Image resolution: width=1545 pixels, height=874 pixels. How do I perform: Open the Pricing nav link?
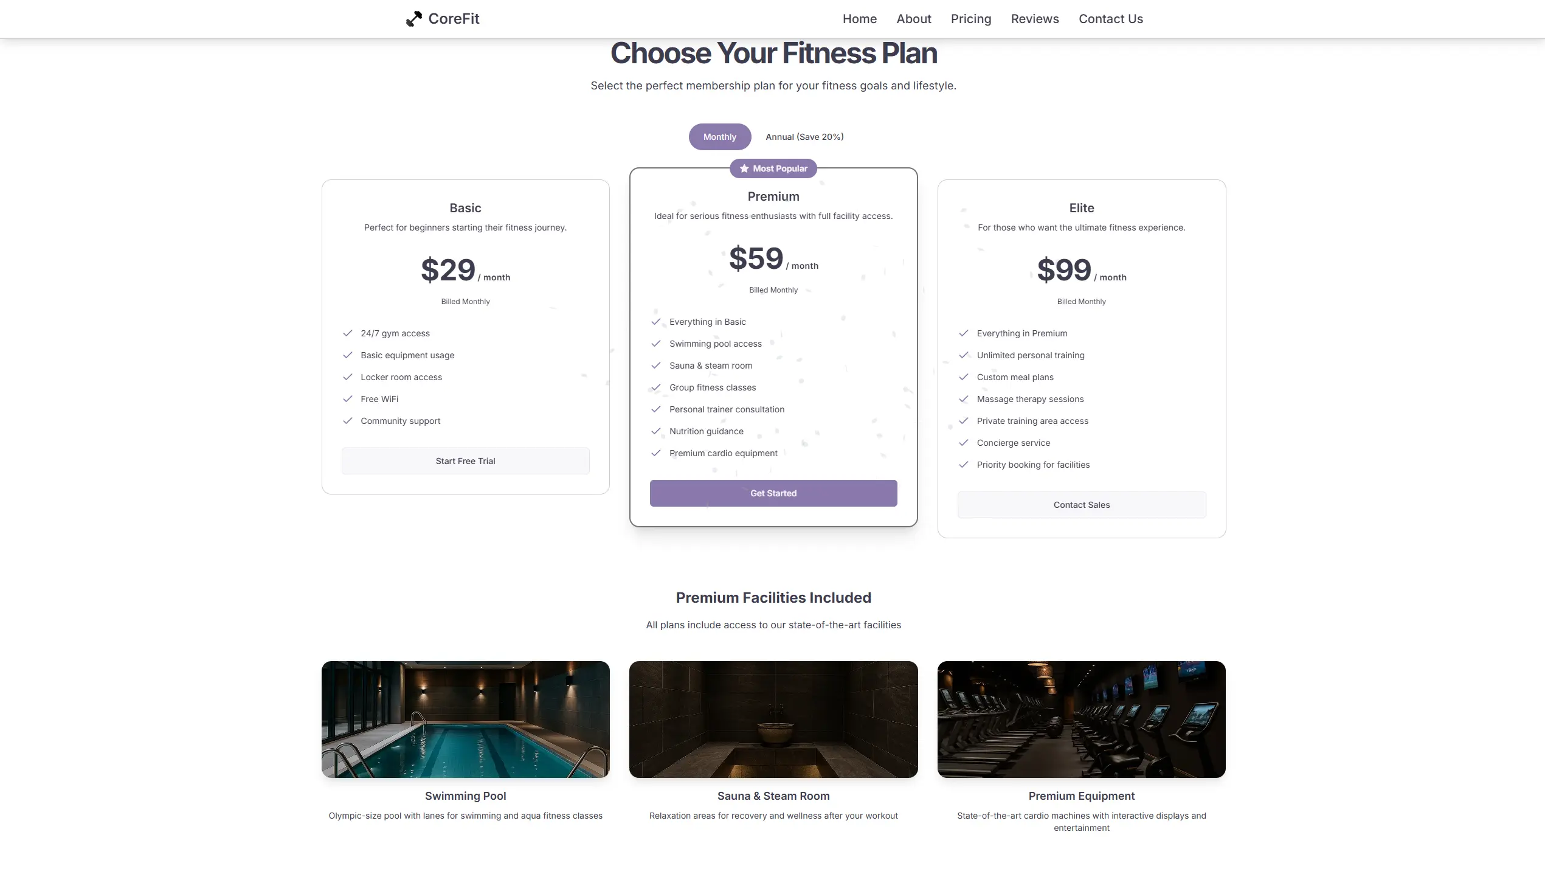[970, 19]
